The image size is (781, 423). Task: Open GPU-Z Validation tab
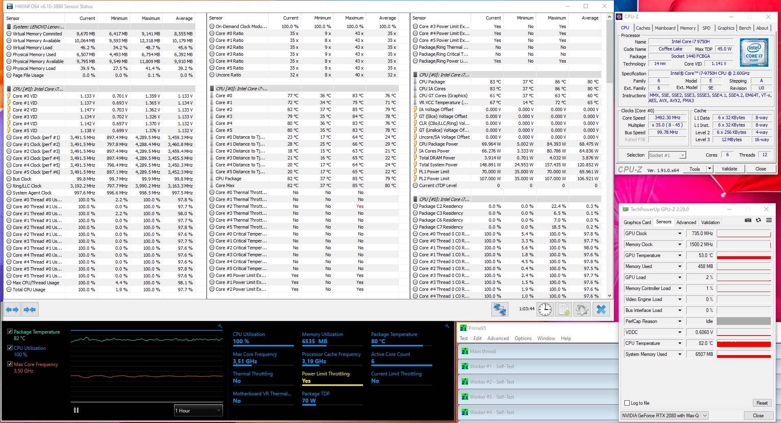[710, 222]
